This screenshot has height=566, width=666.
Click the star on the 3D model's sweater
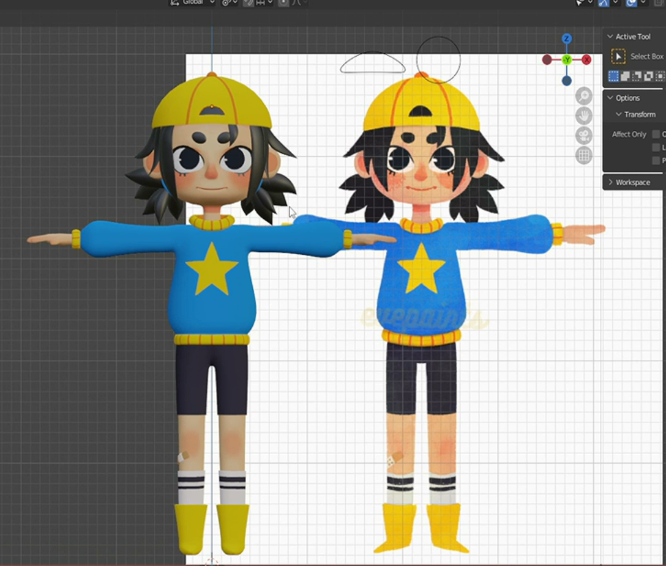tap(212, 268)
